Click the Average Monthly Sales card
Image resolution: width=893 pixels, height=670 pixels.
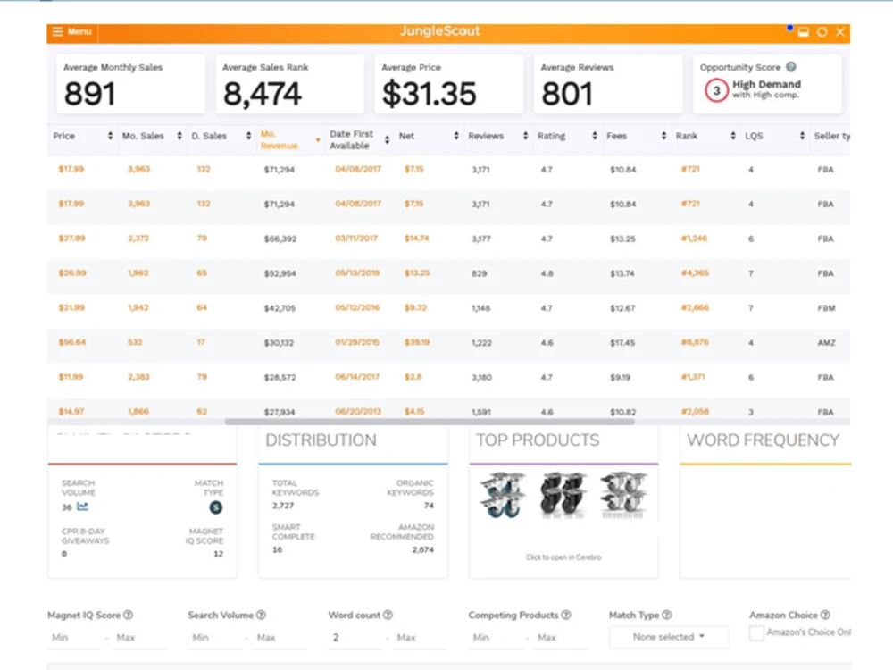(x=130, y=84)
